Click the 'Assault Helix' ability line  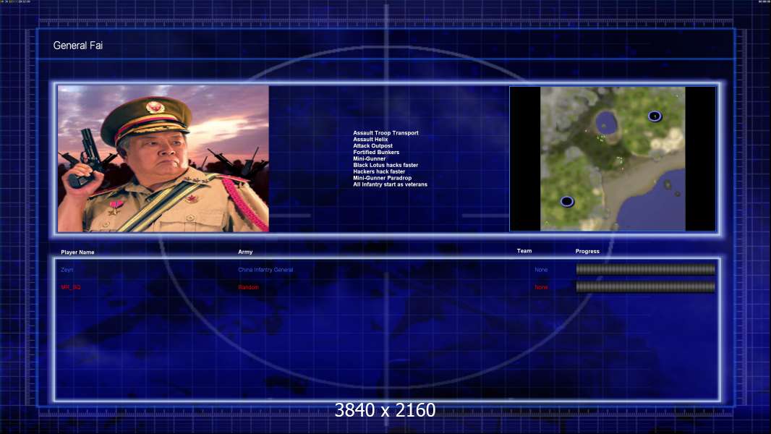click(x=370, y=140)
